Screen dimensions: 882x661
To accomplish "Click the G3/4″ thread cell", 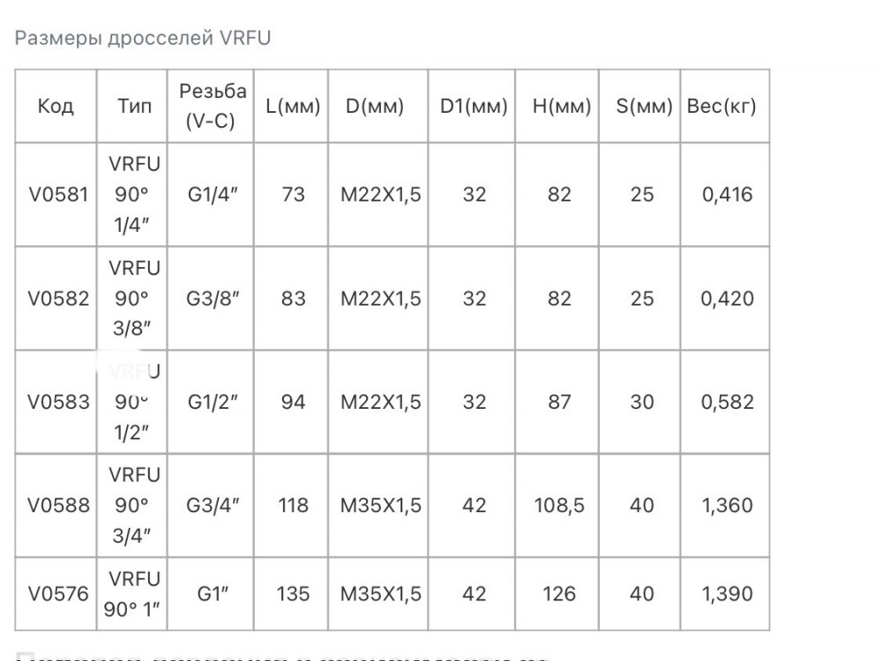I will click(x=213, y=505).
